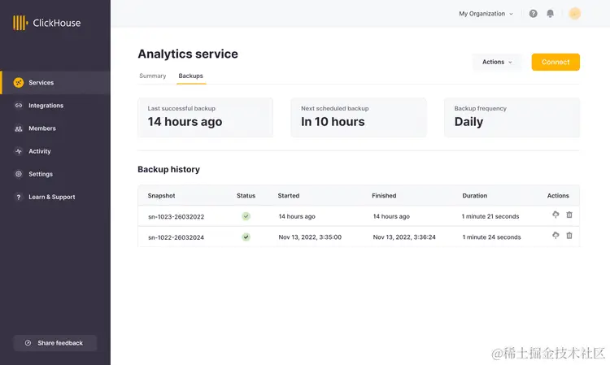Expand the My Organization dropdown
The image size is (610, 365).
coord(486,14)
